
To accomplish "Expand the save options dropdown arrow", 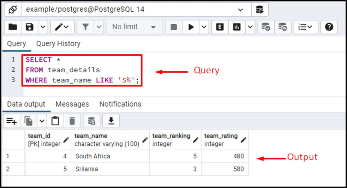I will [x=43, y=27].
